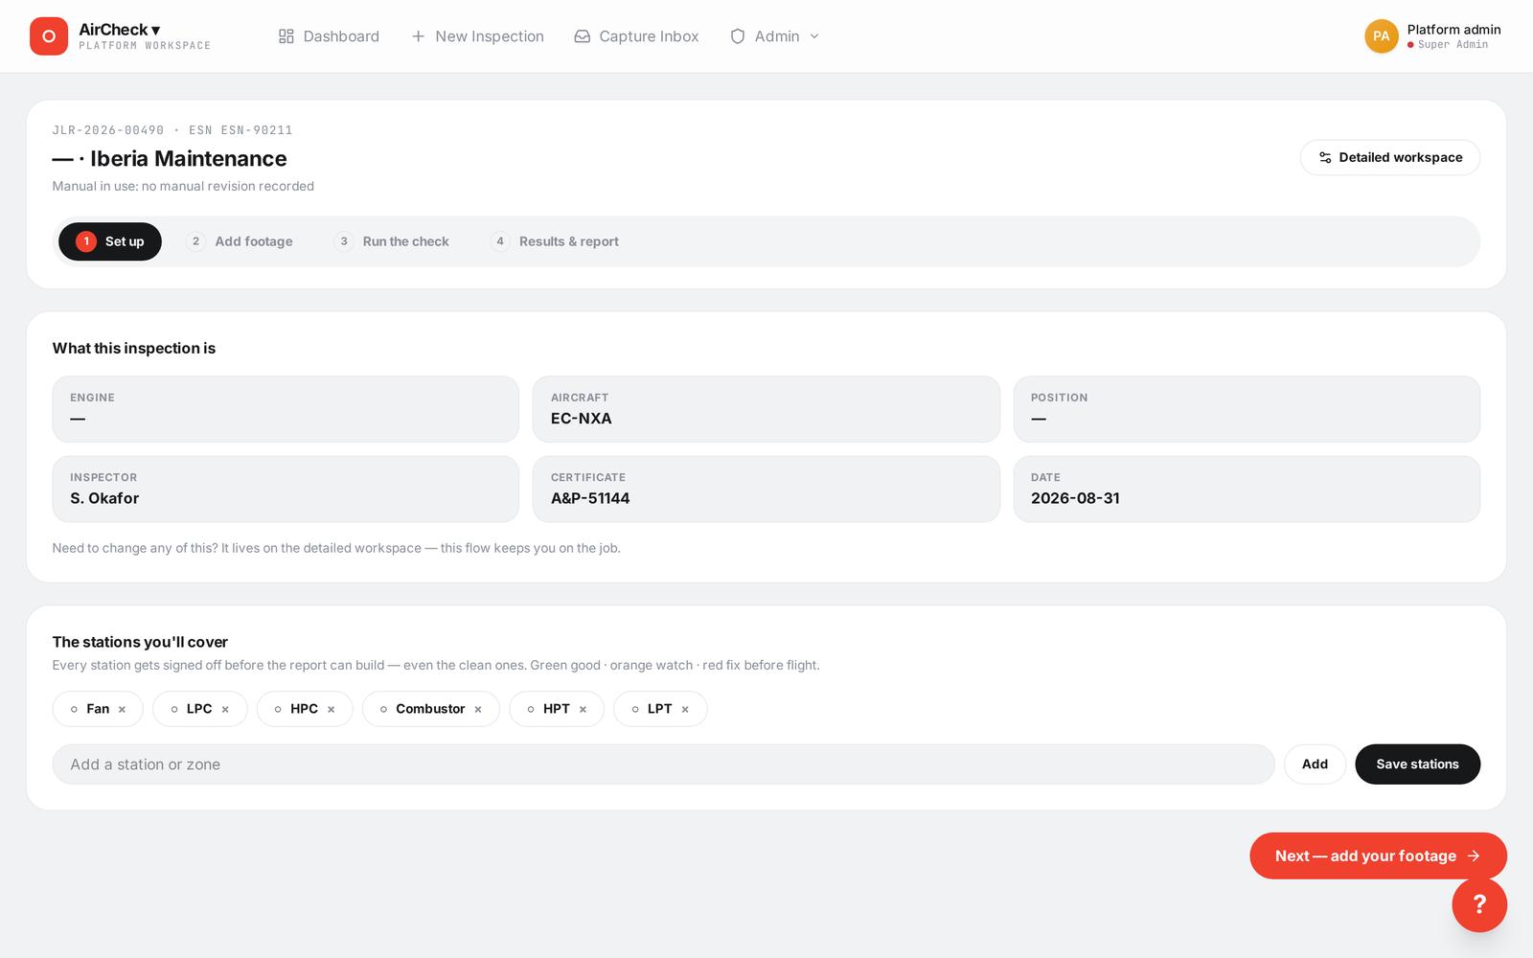The height and width of the screenshot is (958, 1533).
Task: Delete the HPC station chip
Action: [x=331, y=710]
